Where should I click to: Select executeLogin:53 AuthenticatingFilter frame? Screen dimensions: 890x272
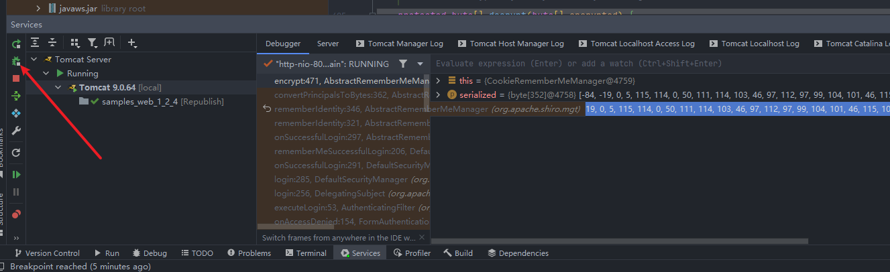pos(344,207)
